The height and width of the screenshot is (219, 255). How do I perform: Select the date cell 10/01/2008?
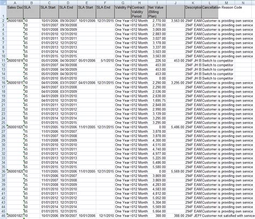point(49,30)
